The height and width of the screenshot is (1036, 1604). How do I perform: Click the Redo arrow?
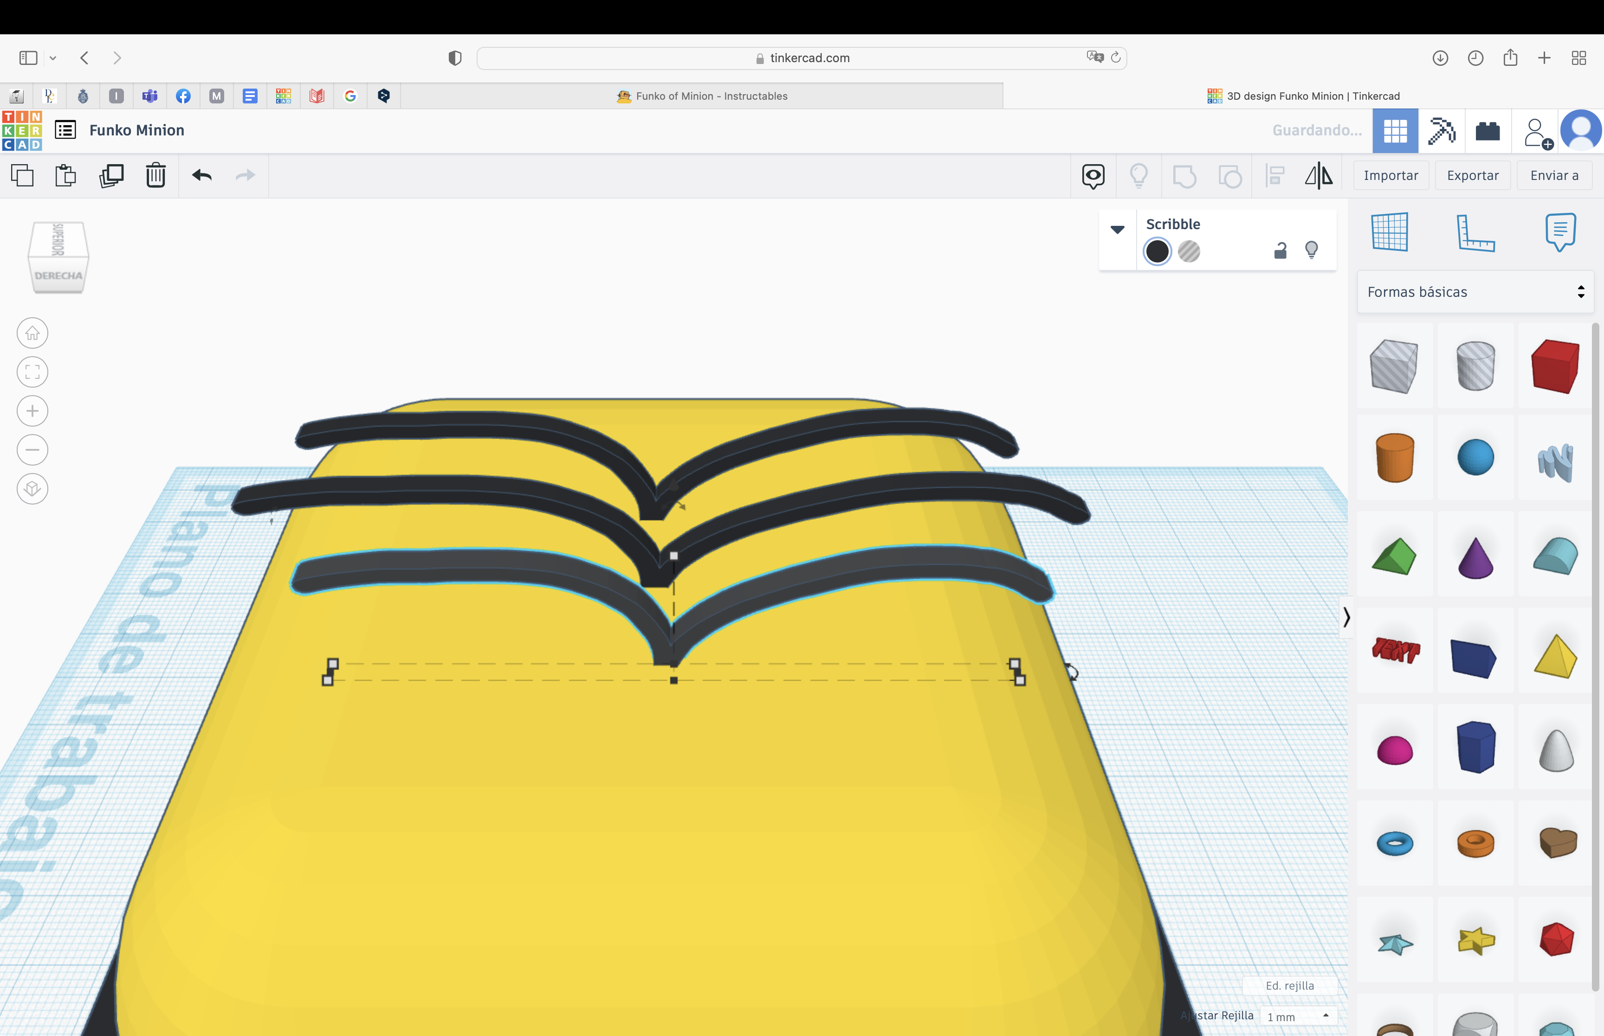[x=246, y=176]
